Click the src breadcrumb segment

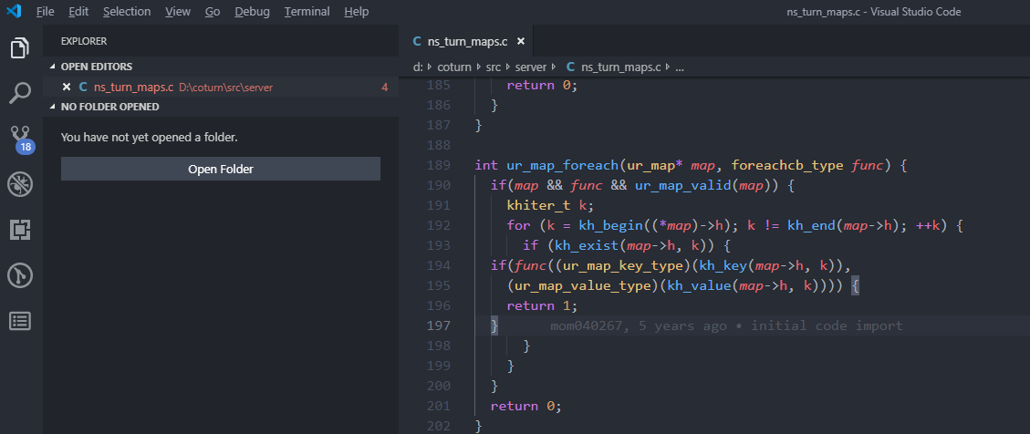(x=494, y=67)
